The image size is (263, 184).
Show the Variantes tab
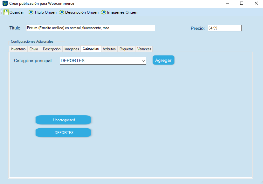pyautogui.click(x=144, y=49)
